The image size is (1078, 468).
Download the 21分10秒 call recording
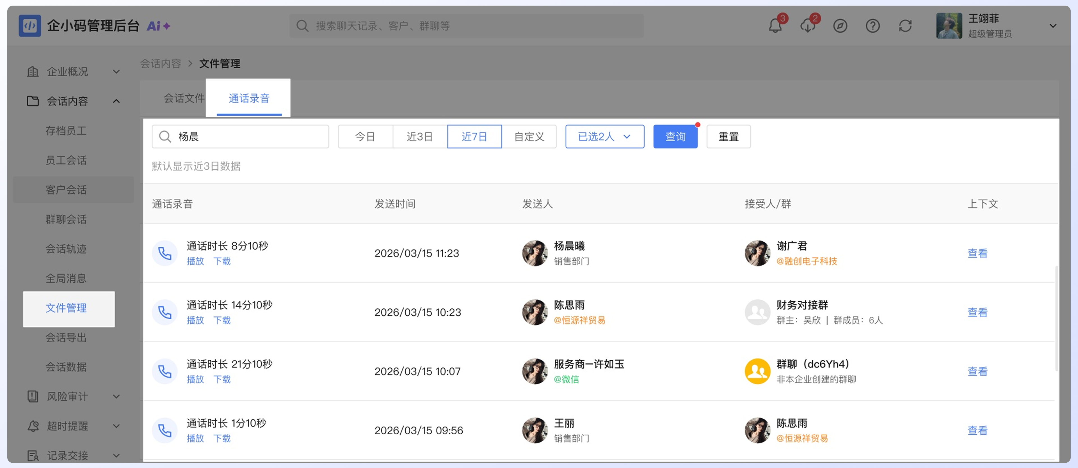222,379
